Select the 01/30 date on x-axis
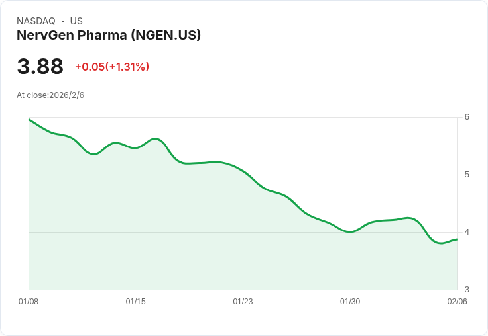This screenshot has height=336, width=488. 350,302
